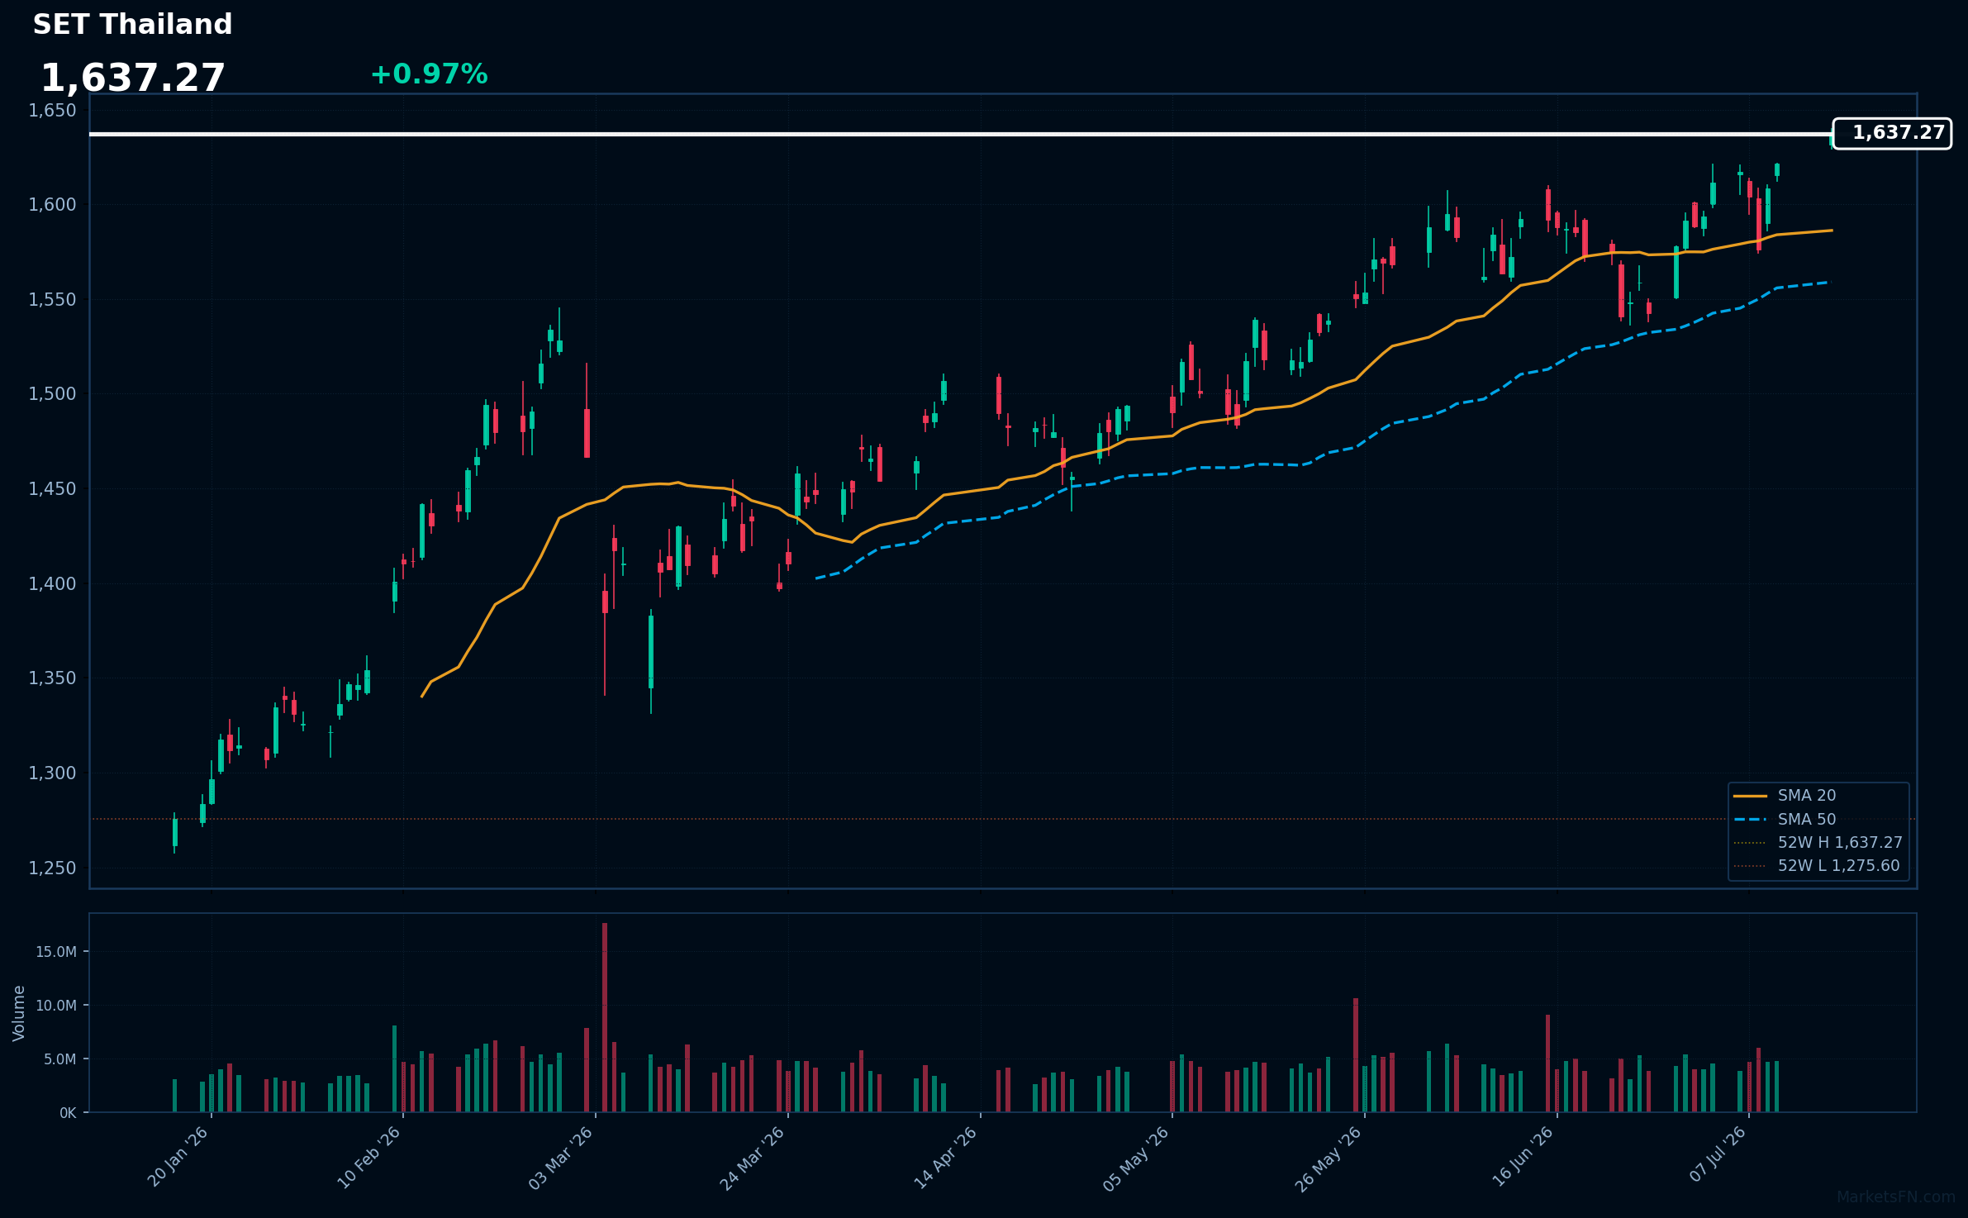Screen dimensions: 1968x1218
Task: Select the SMA 20 legend entry
Action: click(1785, 796)
